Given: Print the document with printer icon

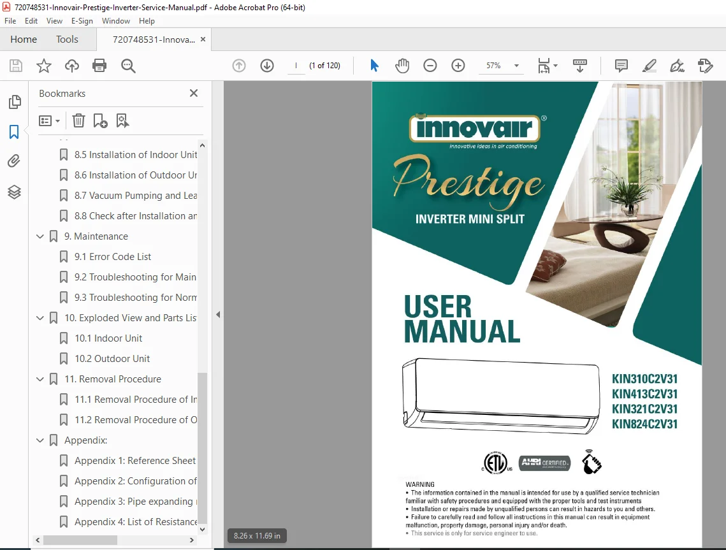Looking at the screenshot, I should click(99, 66).
